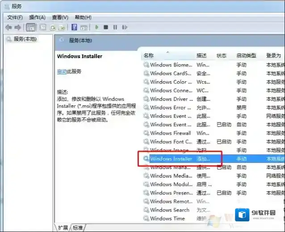This screenshot has width=285, height=232.
Task: Click the Refresh toolbar icon
Action: pos(53,27)
